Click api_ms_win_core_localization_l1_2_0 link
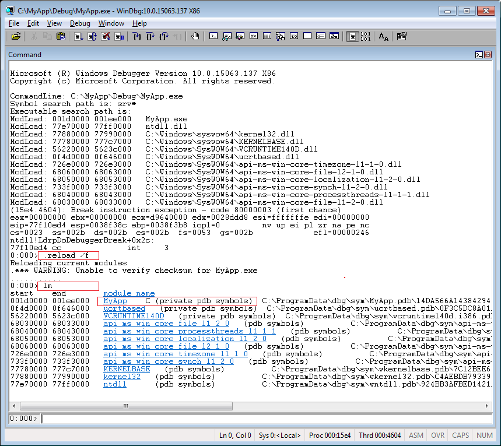Viewport: 501px width, 446px height. point(185,339)
